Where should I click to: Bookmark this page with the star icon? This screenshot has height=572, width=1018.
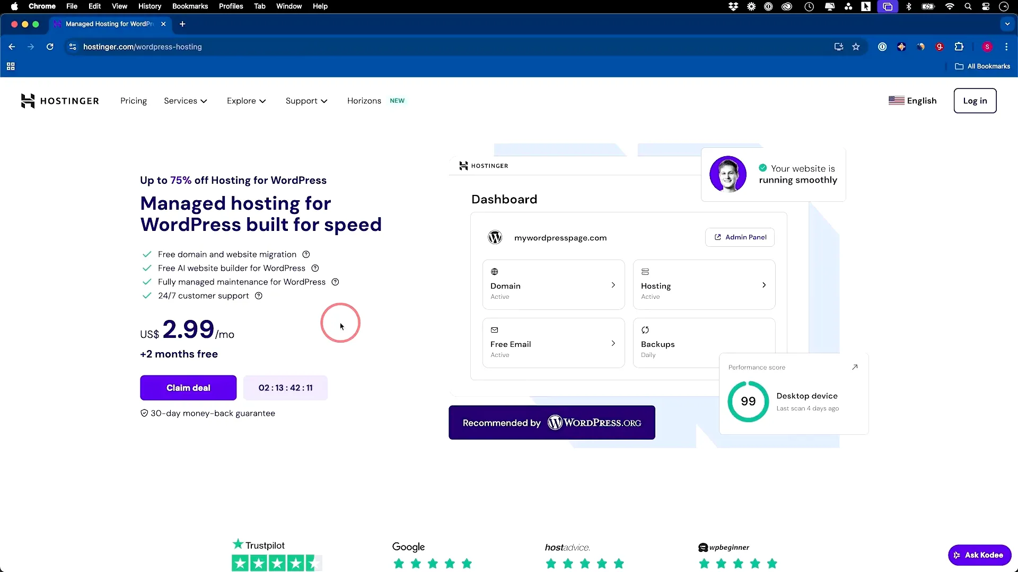pos(856,47)
